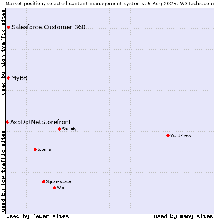Click the WordPress red data point
The height and width of the screenshot is (219, 219).
pyautogui.click(x=168, y=136)
